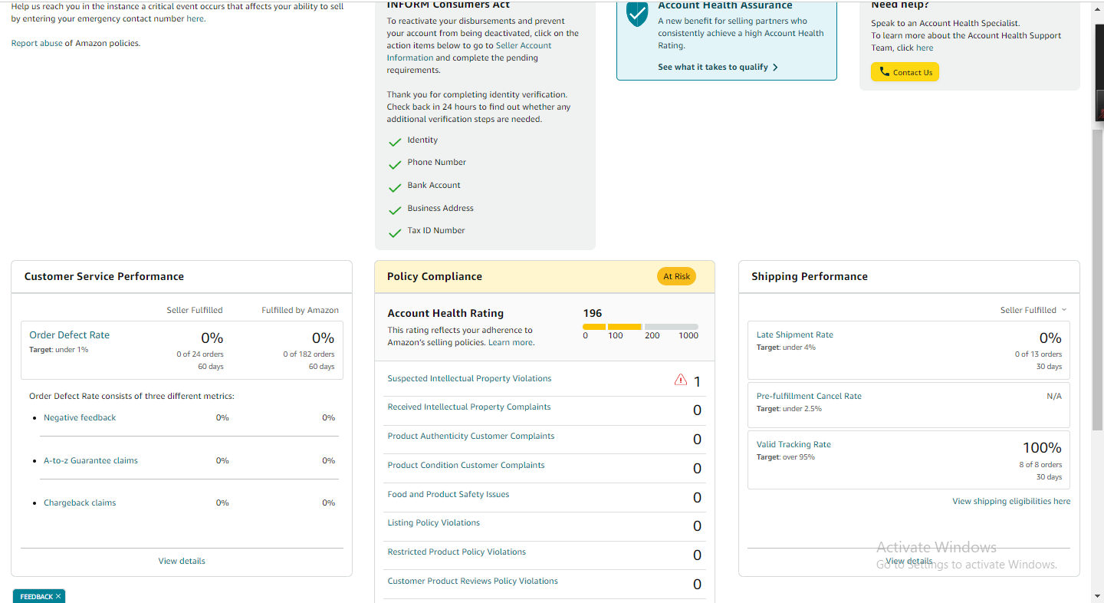1104x603 pixels.
Task: Click the '0 of 182 orders' text
Action: click(x=309, y=354)
